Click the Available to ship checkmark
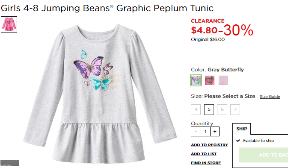The width and height of the screenshot is (288, 168). (x=238, y=141)
